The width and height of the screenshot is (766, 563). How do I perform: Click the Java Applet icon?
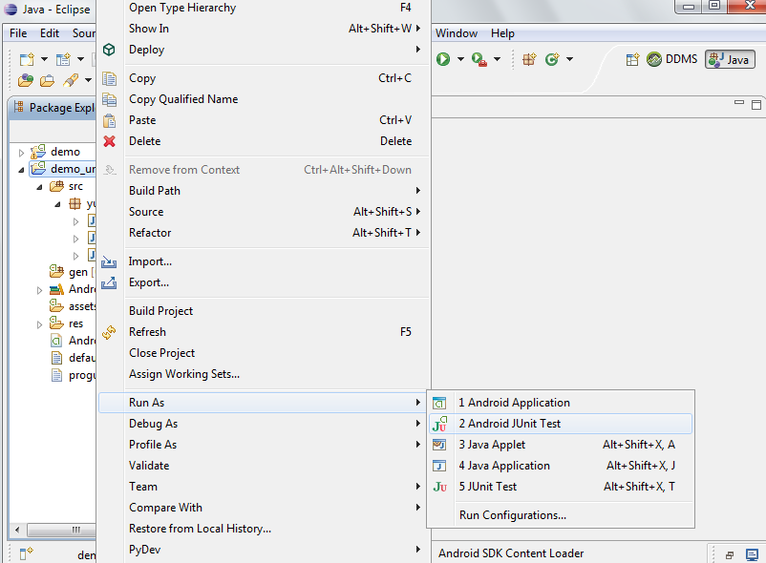pyautogui.click(x=439, y=445)
